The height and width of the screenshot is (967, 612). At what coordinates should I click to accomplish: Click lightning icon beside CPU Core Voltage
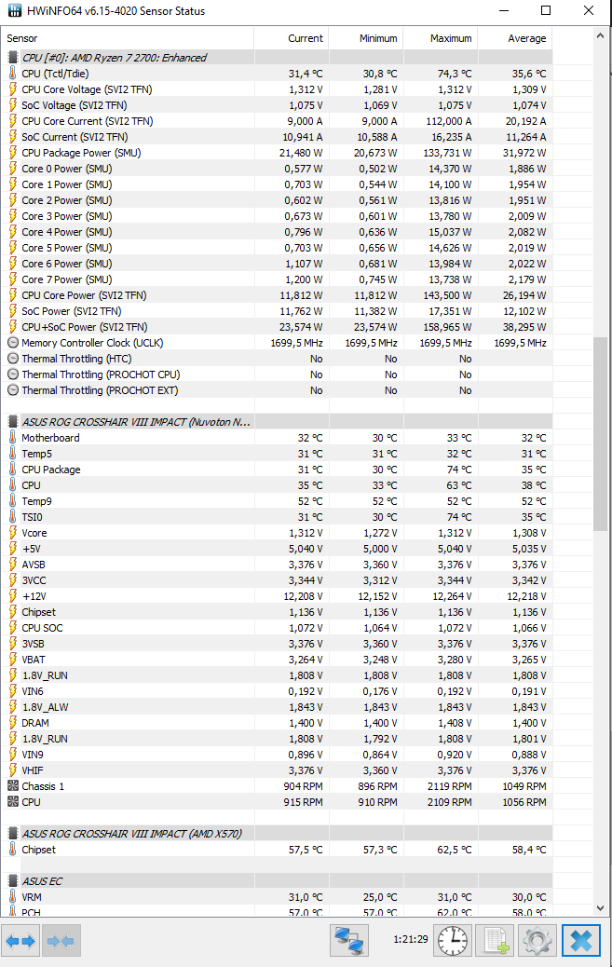point(12,89)
